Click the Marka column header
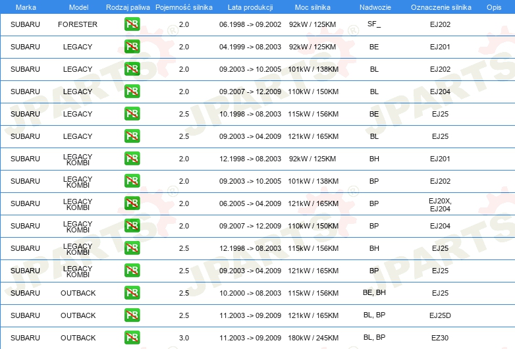The image size is (515, 349). [26, 7]
